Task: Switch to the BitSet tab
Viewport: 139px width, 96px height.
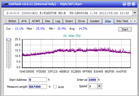Action: [12, 21]
